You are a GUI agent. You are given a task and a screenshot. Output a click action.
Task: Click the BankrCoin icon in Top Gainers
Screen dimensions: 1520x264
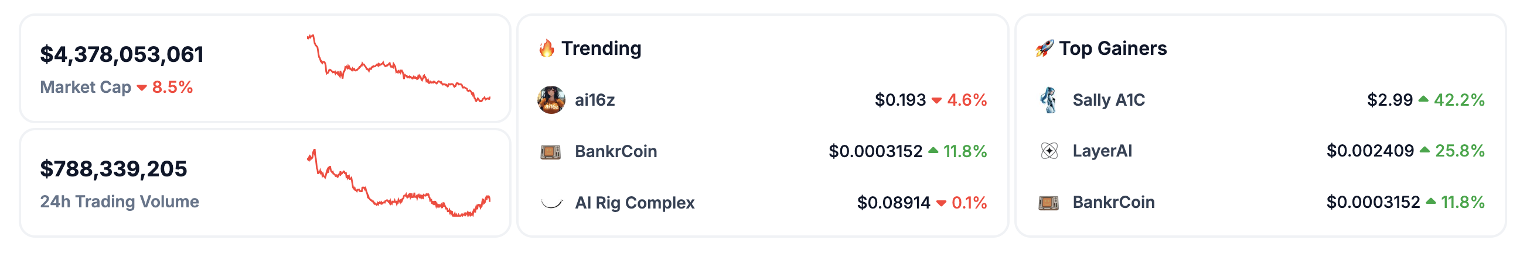tap(1048, 203)
